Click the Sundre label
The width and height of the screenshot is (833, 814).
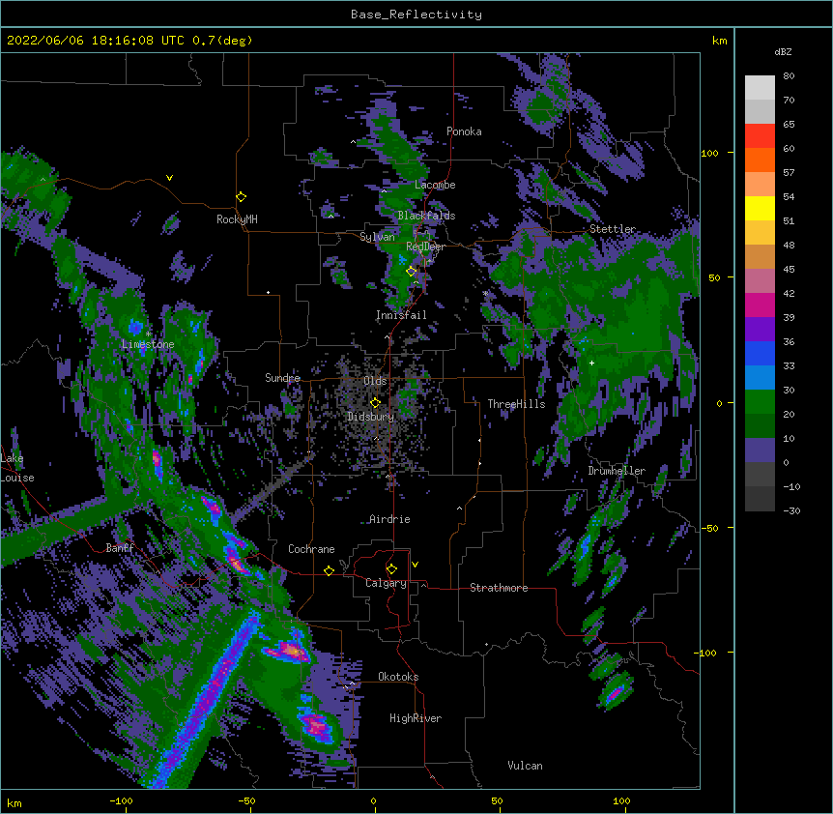coord(282,378)
